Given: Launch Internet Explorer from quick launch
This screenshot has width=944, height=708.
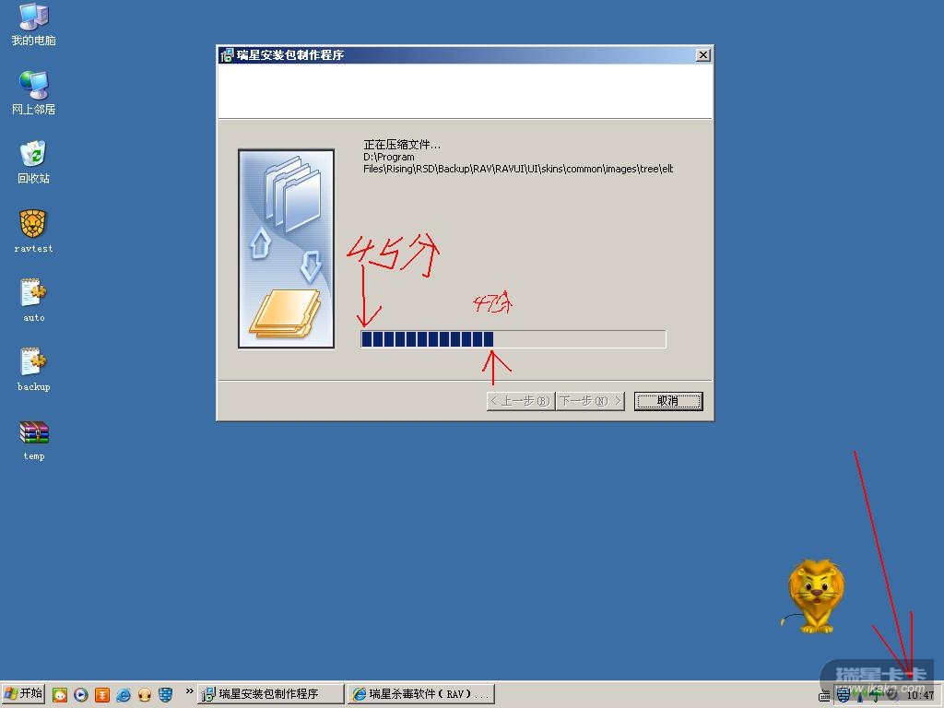Looking at the screenshot, I should click(124, 695).
